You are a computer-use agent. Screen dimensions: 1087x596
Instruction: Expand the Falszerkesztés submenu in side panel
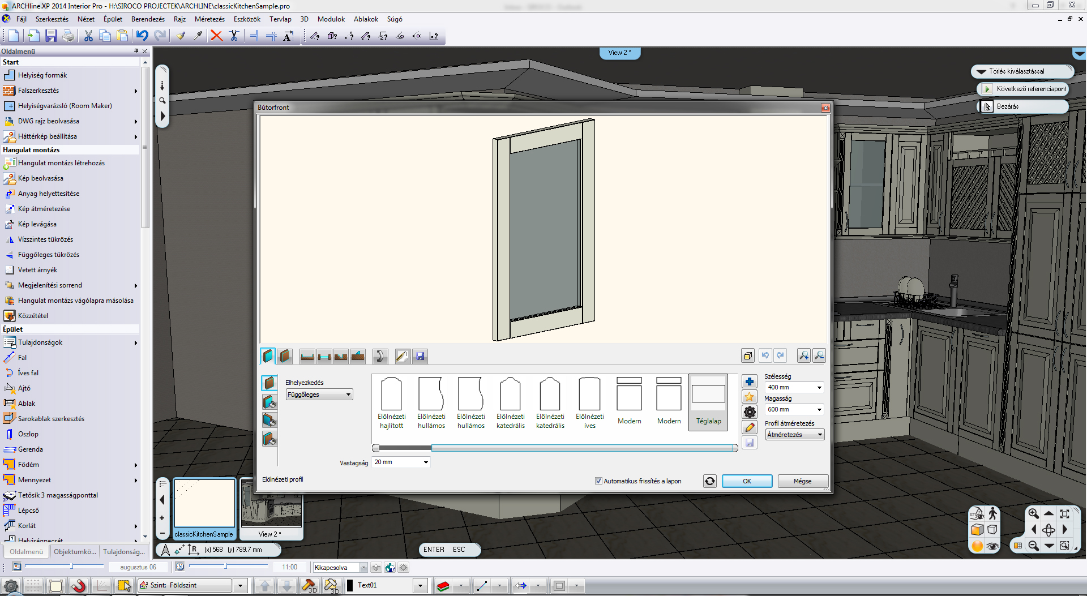pyautogui.click(x=136, y=91)
